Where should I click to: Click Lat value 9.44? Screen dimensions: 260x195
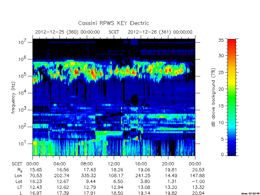91,181
